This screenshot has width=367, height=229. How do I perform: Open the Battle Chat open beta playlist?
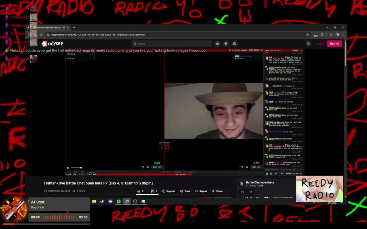coord(260,182)
